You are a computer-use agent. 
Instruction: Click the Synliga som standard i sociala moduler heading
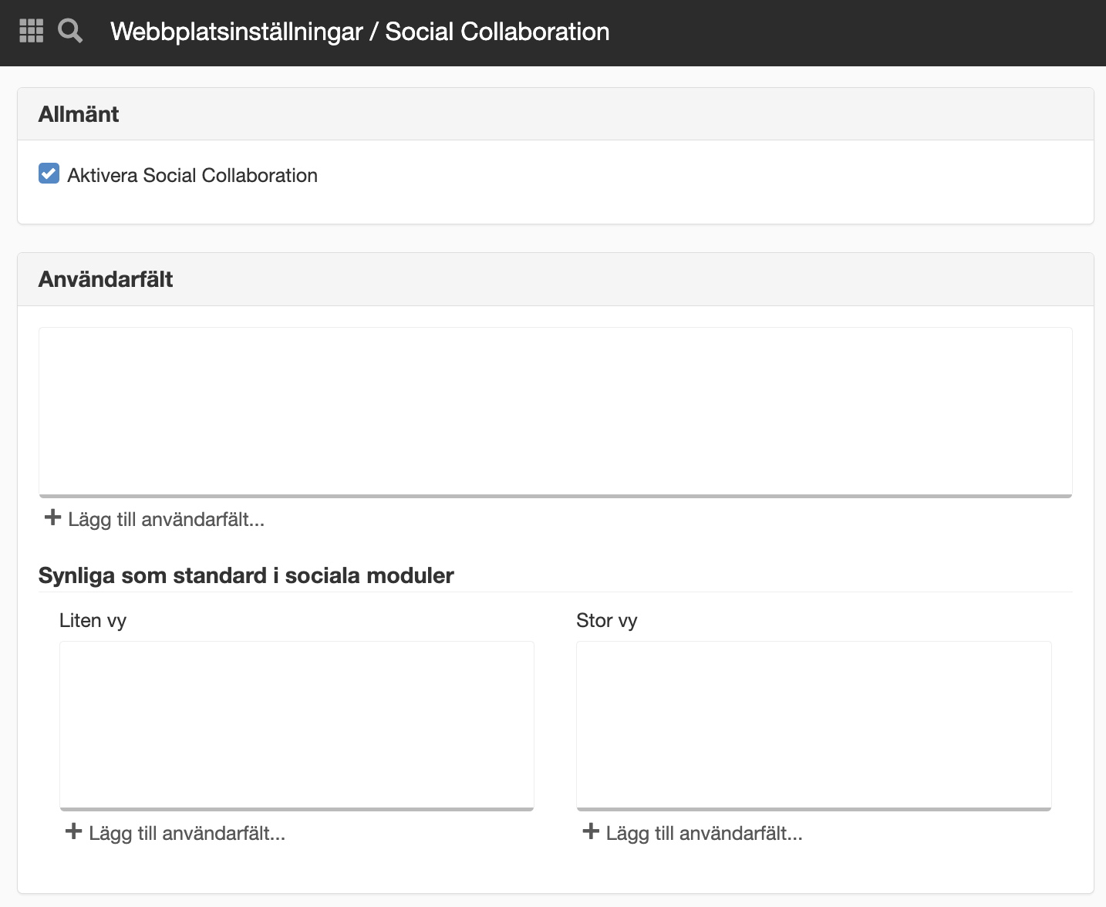[x=246, y=575]
